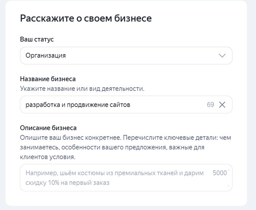The height and width of the screenshot is (210, 256).
Task: Click the heading 'Расскажите о своем бизнесе'
Action: (86, 18)
